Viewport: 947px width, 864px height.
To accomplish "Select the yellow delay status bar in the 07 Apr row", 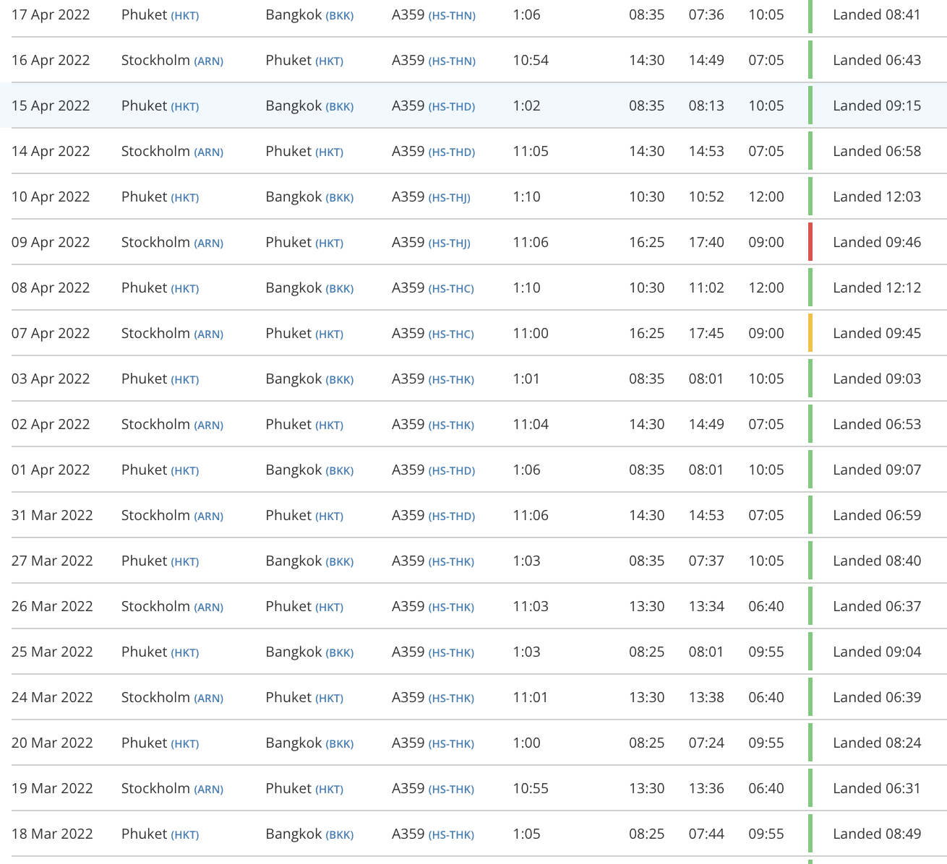I will (x=810, y=333).
